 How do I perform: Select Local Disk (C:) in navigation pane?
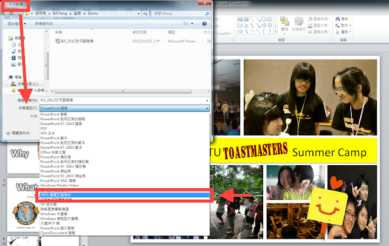point(25,84)
